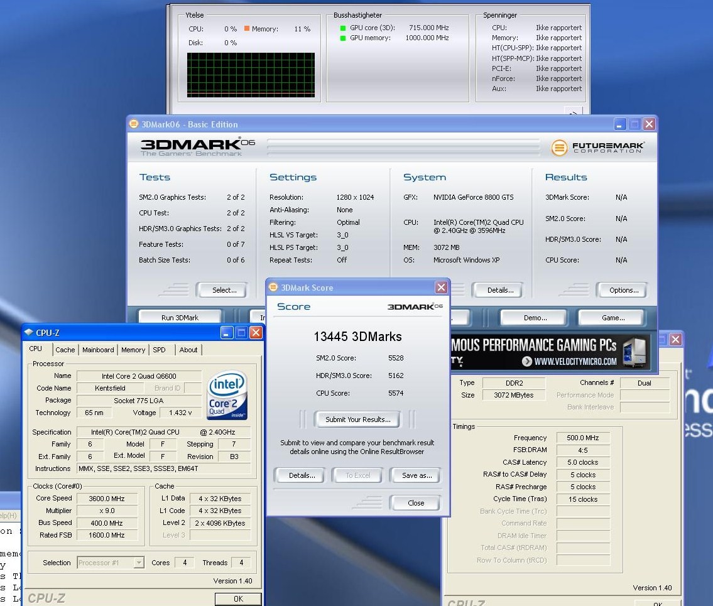Click the Intel Core 2 Quad Q6600 name field
This screenshot has height=606, width=713.
pyautogui.click(x=139, y=376)
